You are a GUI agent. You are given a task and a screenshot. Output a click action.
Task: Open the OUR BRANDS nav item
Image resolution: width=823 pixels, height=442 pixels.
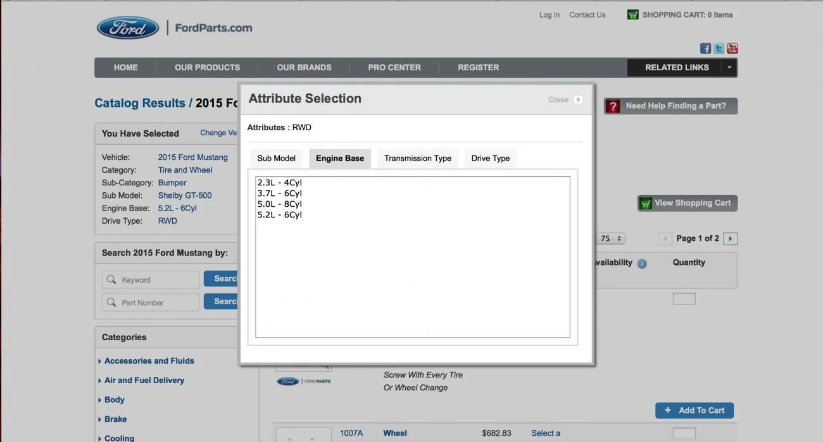[x=304, y=68]
